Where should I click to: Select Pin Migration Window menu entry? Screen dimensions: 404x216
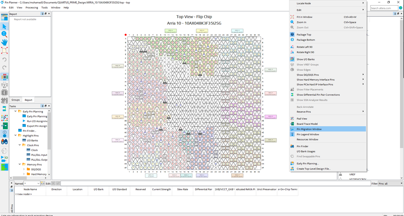328,129
